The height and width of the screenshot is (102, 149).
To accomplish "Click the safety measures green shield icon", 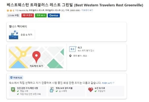I will pos(13,90).
